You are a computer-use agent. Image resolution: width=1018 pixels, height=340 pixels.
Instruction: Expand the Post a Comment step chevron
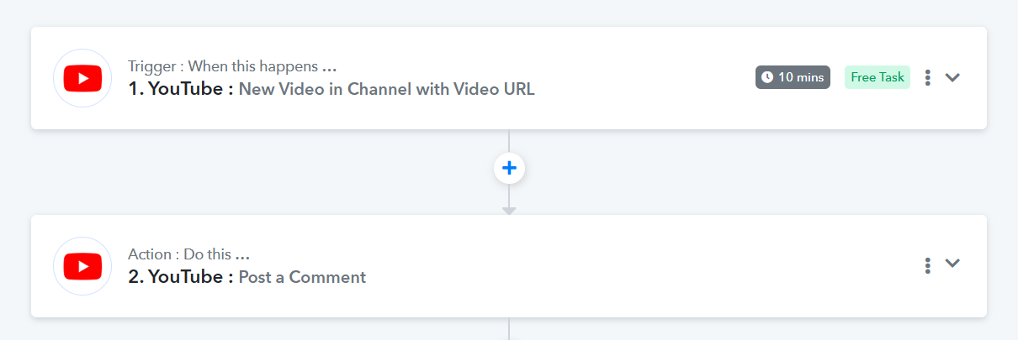tap(952, 264)
